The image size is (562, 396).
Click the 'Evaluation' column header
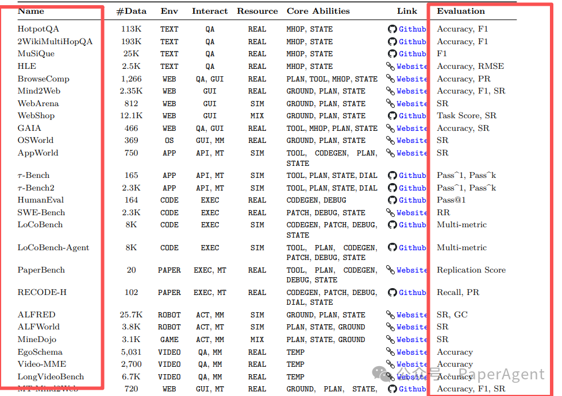(x=460, y=11)
